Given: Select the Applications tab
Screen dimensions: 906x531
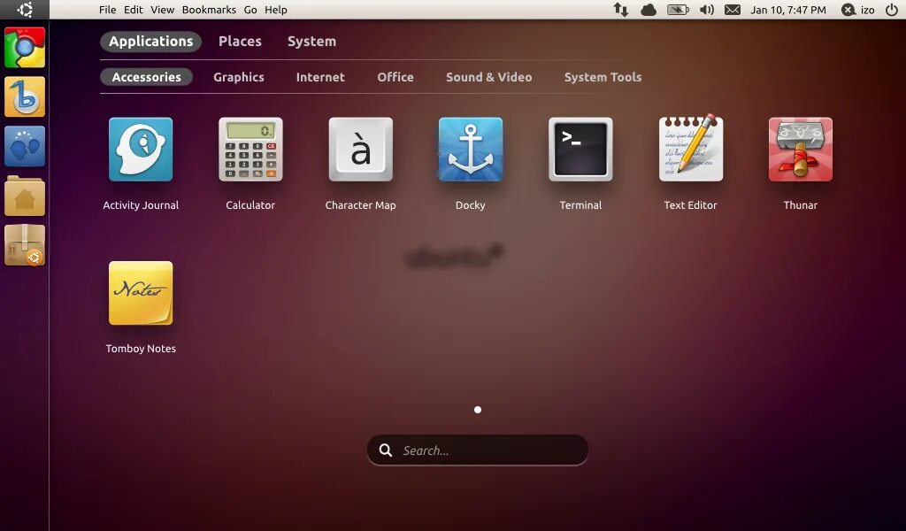Looking at the screenshot, I should point(150,41).
